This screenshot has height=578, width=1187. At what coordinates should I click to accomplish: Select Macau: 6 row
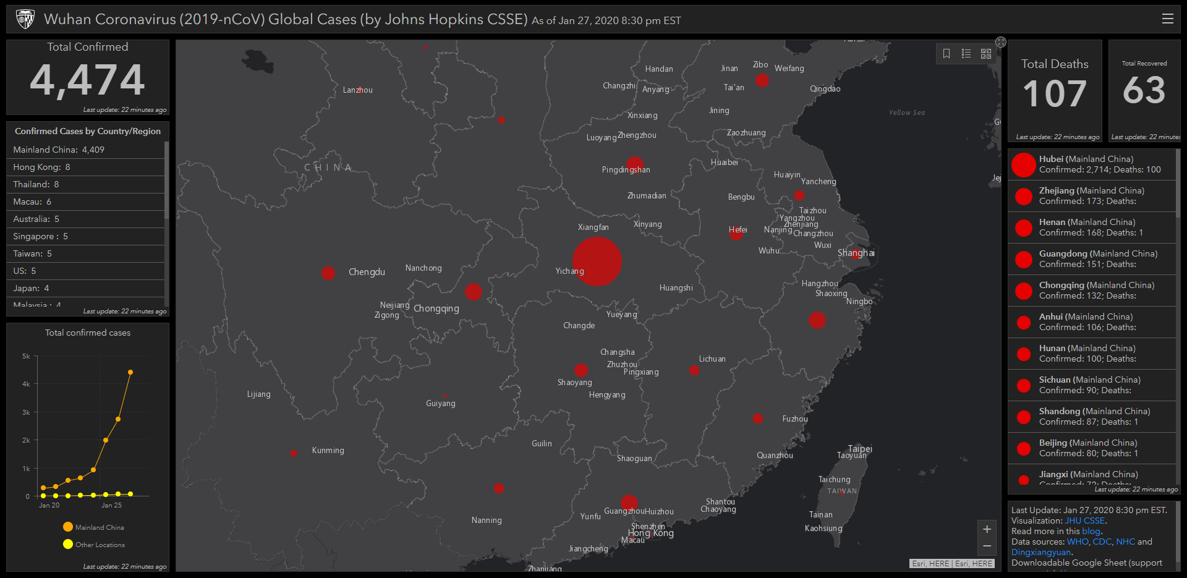point(85,202)
